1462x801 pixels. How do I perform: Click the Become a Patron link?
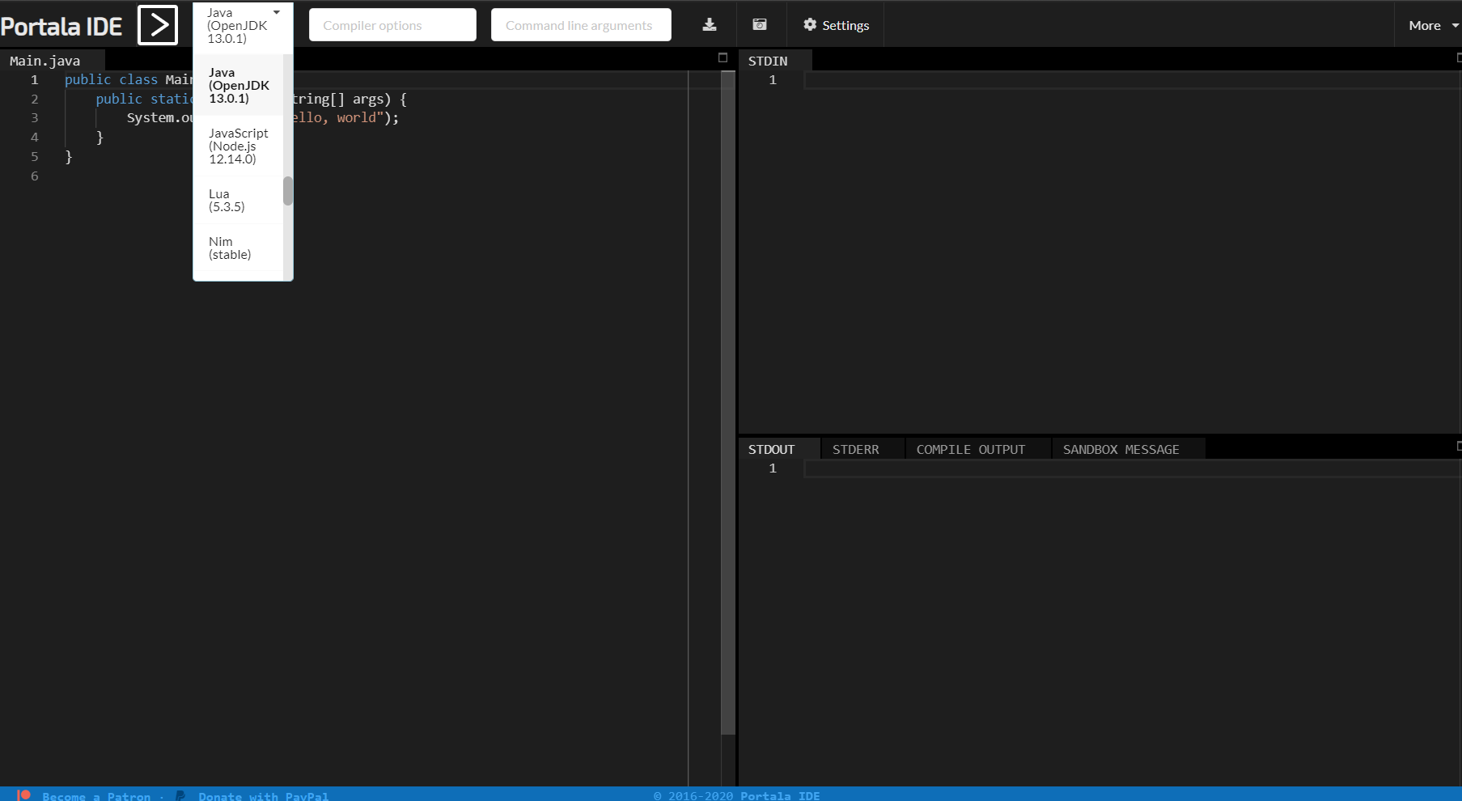(x=96, y=796)
